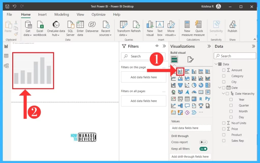The height and width of the screenshot is (163, 260).
Task: Collapse the ribbon with the caret
Action: pyautogui.click(x=255, y=39)
